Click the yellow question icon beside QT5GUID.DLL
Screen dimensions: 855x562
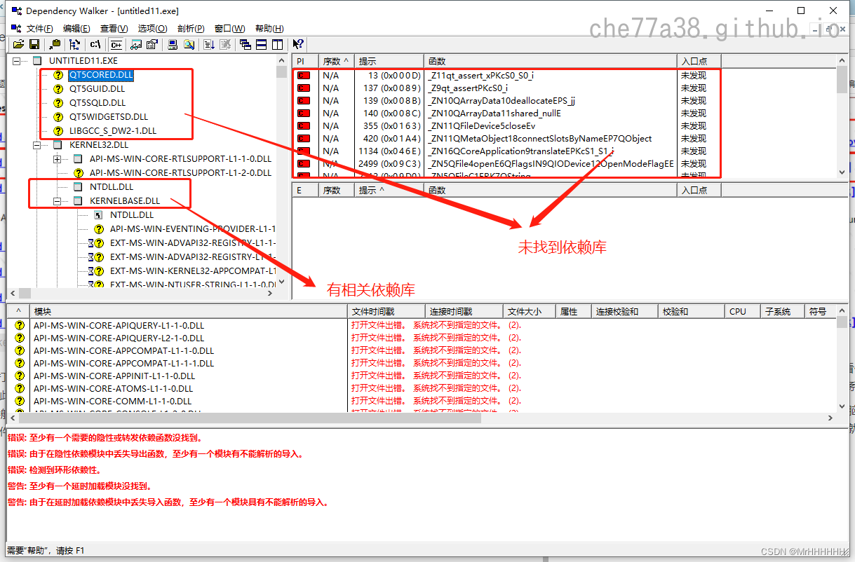(x=58, y=89)
